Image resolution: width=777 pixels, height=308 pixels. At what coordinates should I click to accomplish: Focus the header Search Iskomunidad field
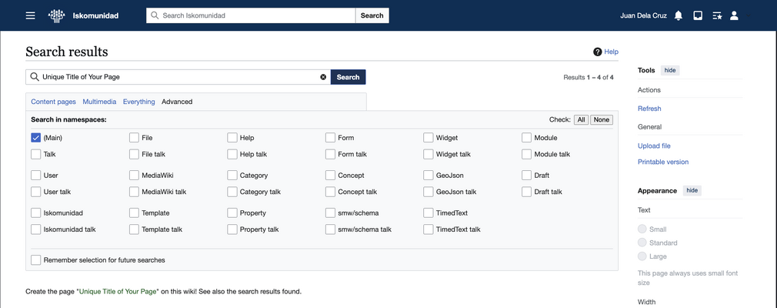point(251,15)
